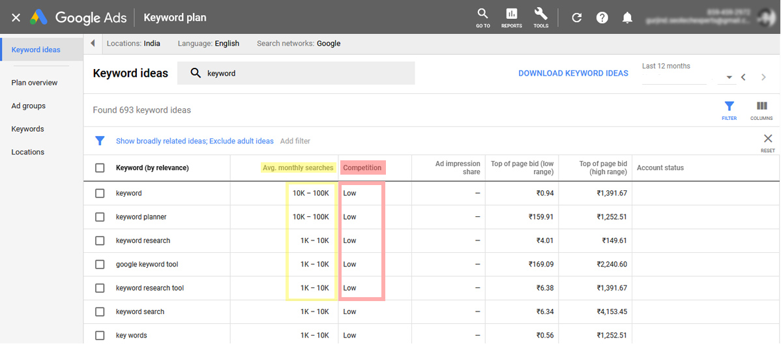Image resolution: width=781 pixels, height=348 pixels.
Task: Change the Language: English setting
Action: coord(208,43)
